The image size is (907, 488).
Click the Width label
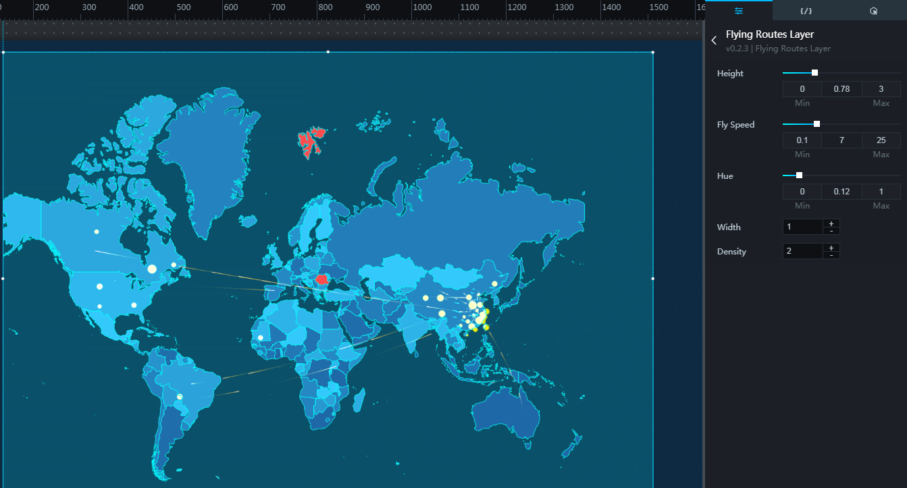pos(729,227)
